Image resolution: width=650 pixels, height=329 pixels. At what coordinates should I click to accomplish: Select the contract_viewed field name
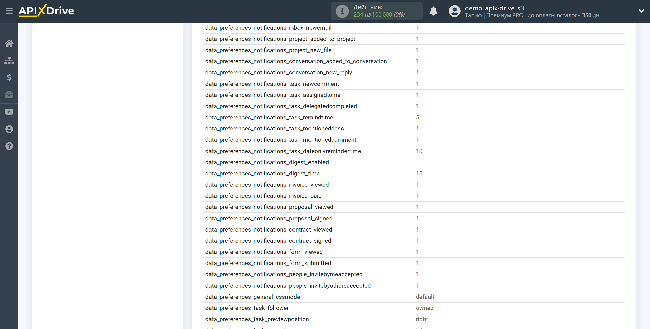[268, 229]
